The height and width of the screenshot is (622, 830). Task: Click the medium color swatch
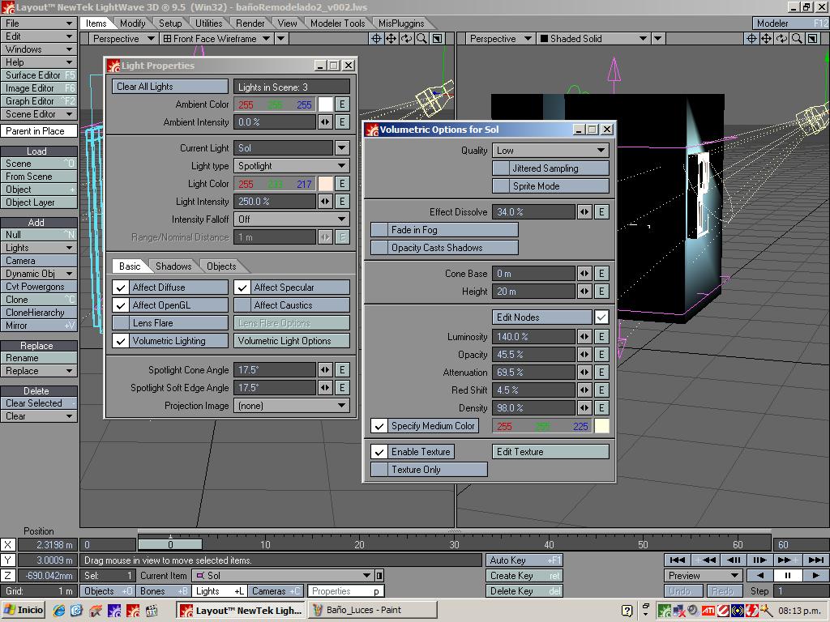coord(602,426)
